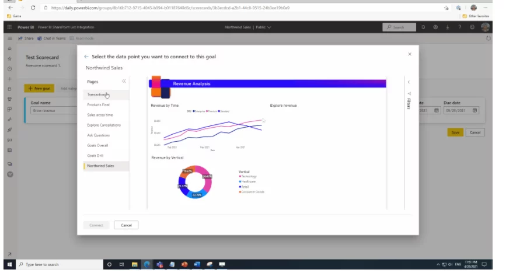The image size is (506, 280).
Task: Open the feedback smiley icon
Action: click(x=472, y=27)
